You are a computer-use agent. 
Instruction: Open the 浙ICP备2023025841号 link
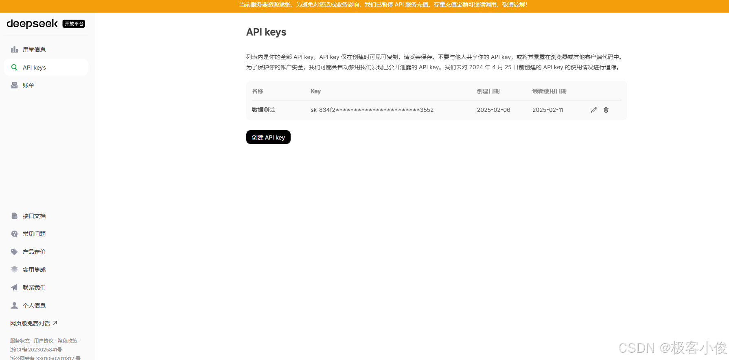[36, 350]
